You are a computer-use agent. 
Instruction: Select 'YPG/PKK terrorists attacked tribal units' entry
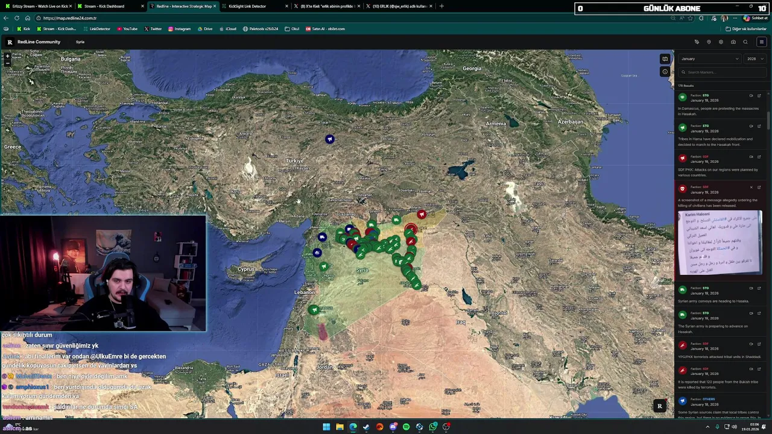click(x=721, y=350)
